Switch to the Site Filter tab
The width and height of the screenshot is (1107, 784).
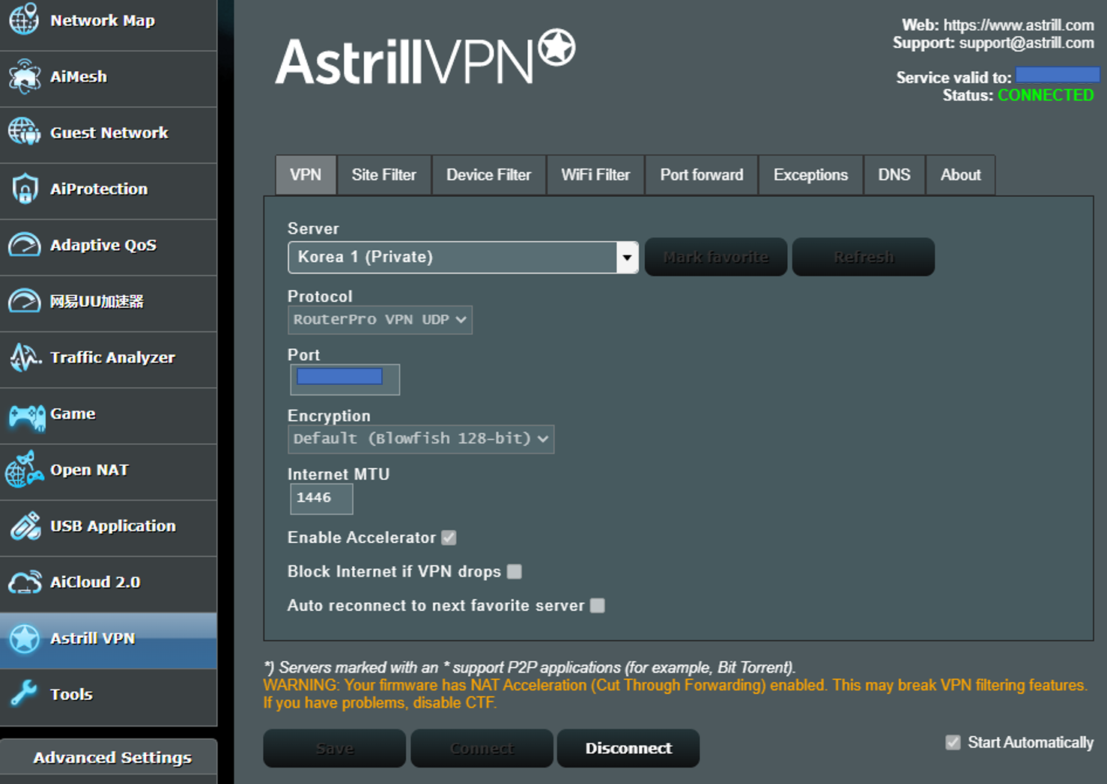tap(384, 174)
